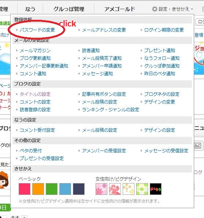Open コメントの設定 link
204x218 pixels.
tap(35, 102)
